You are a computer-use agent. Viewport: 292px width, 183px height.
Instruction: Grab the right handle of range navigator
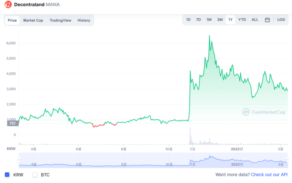pos(288,160)
